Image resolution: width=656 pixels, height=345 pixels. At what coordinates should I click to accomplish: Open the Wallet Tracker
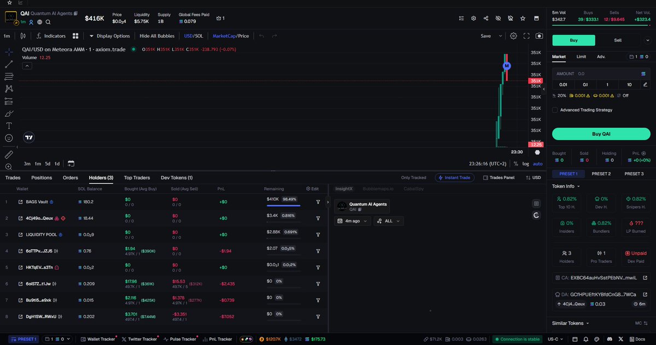(98, 339)
